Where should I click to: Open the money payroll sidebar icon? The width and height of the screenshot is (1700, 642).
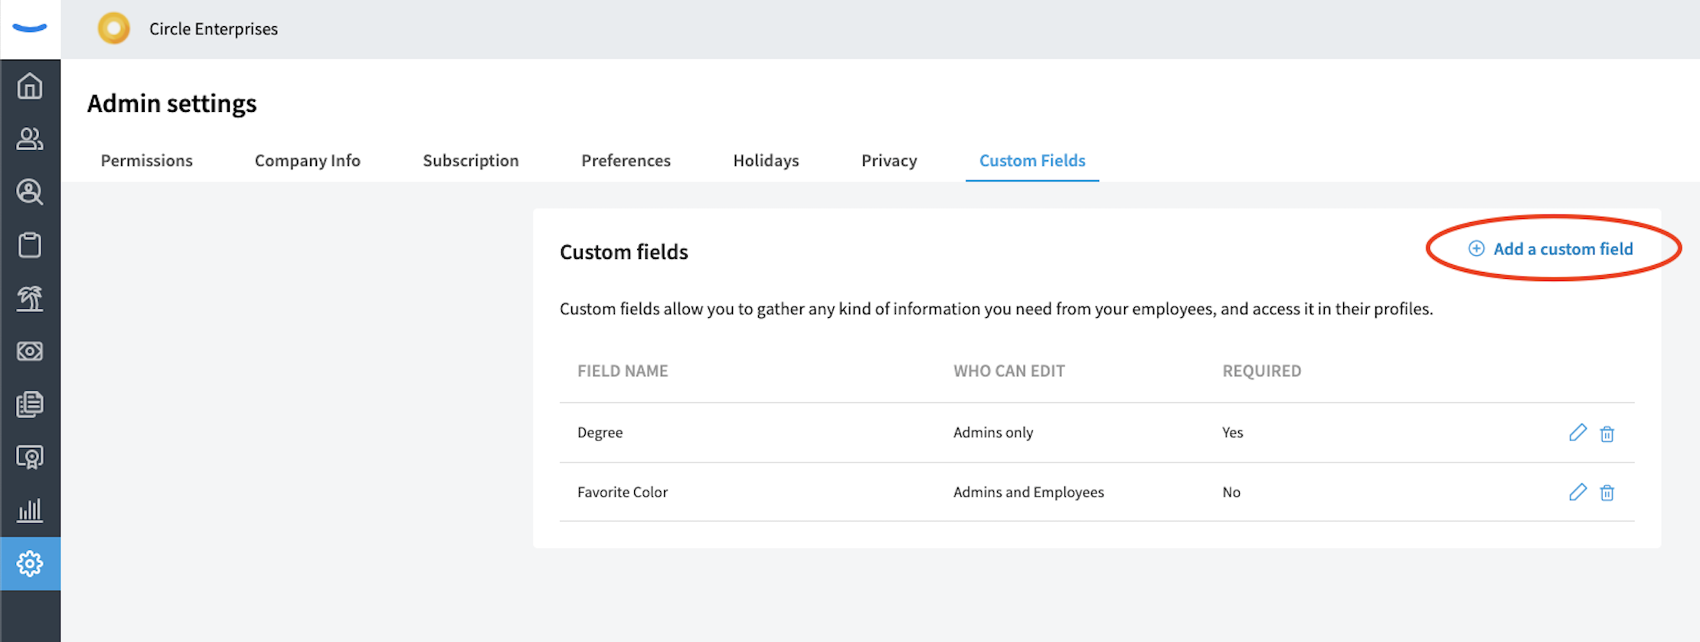click(x=30, y=351)
